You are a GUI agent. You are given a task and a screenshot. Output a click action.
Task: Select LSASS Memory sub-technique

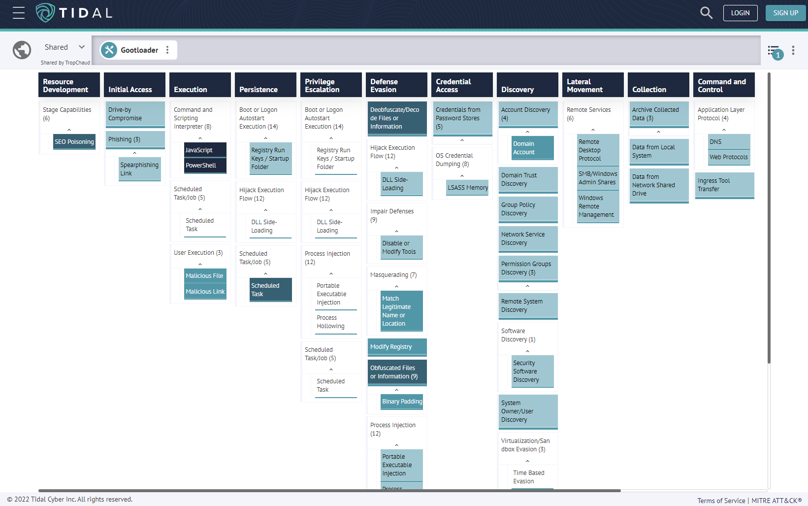click(467, 188)
